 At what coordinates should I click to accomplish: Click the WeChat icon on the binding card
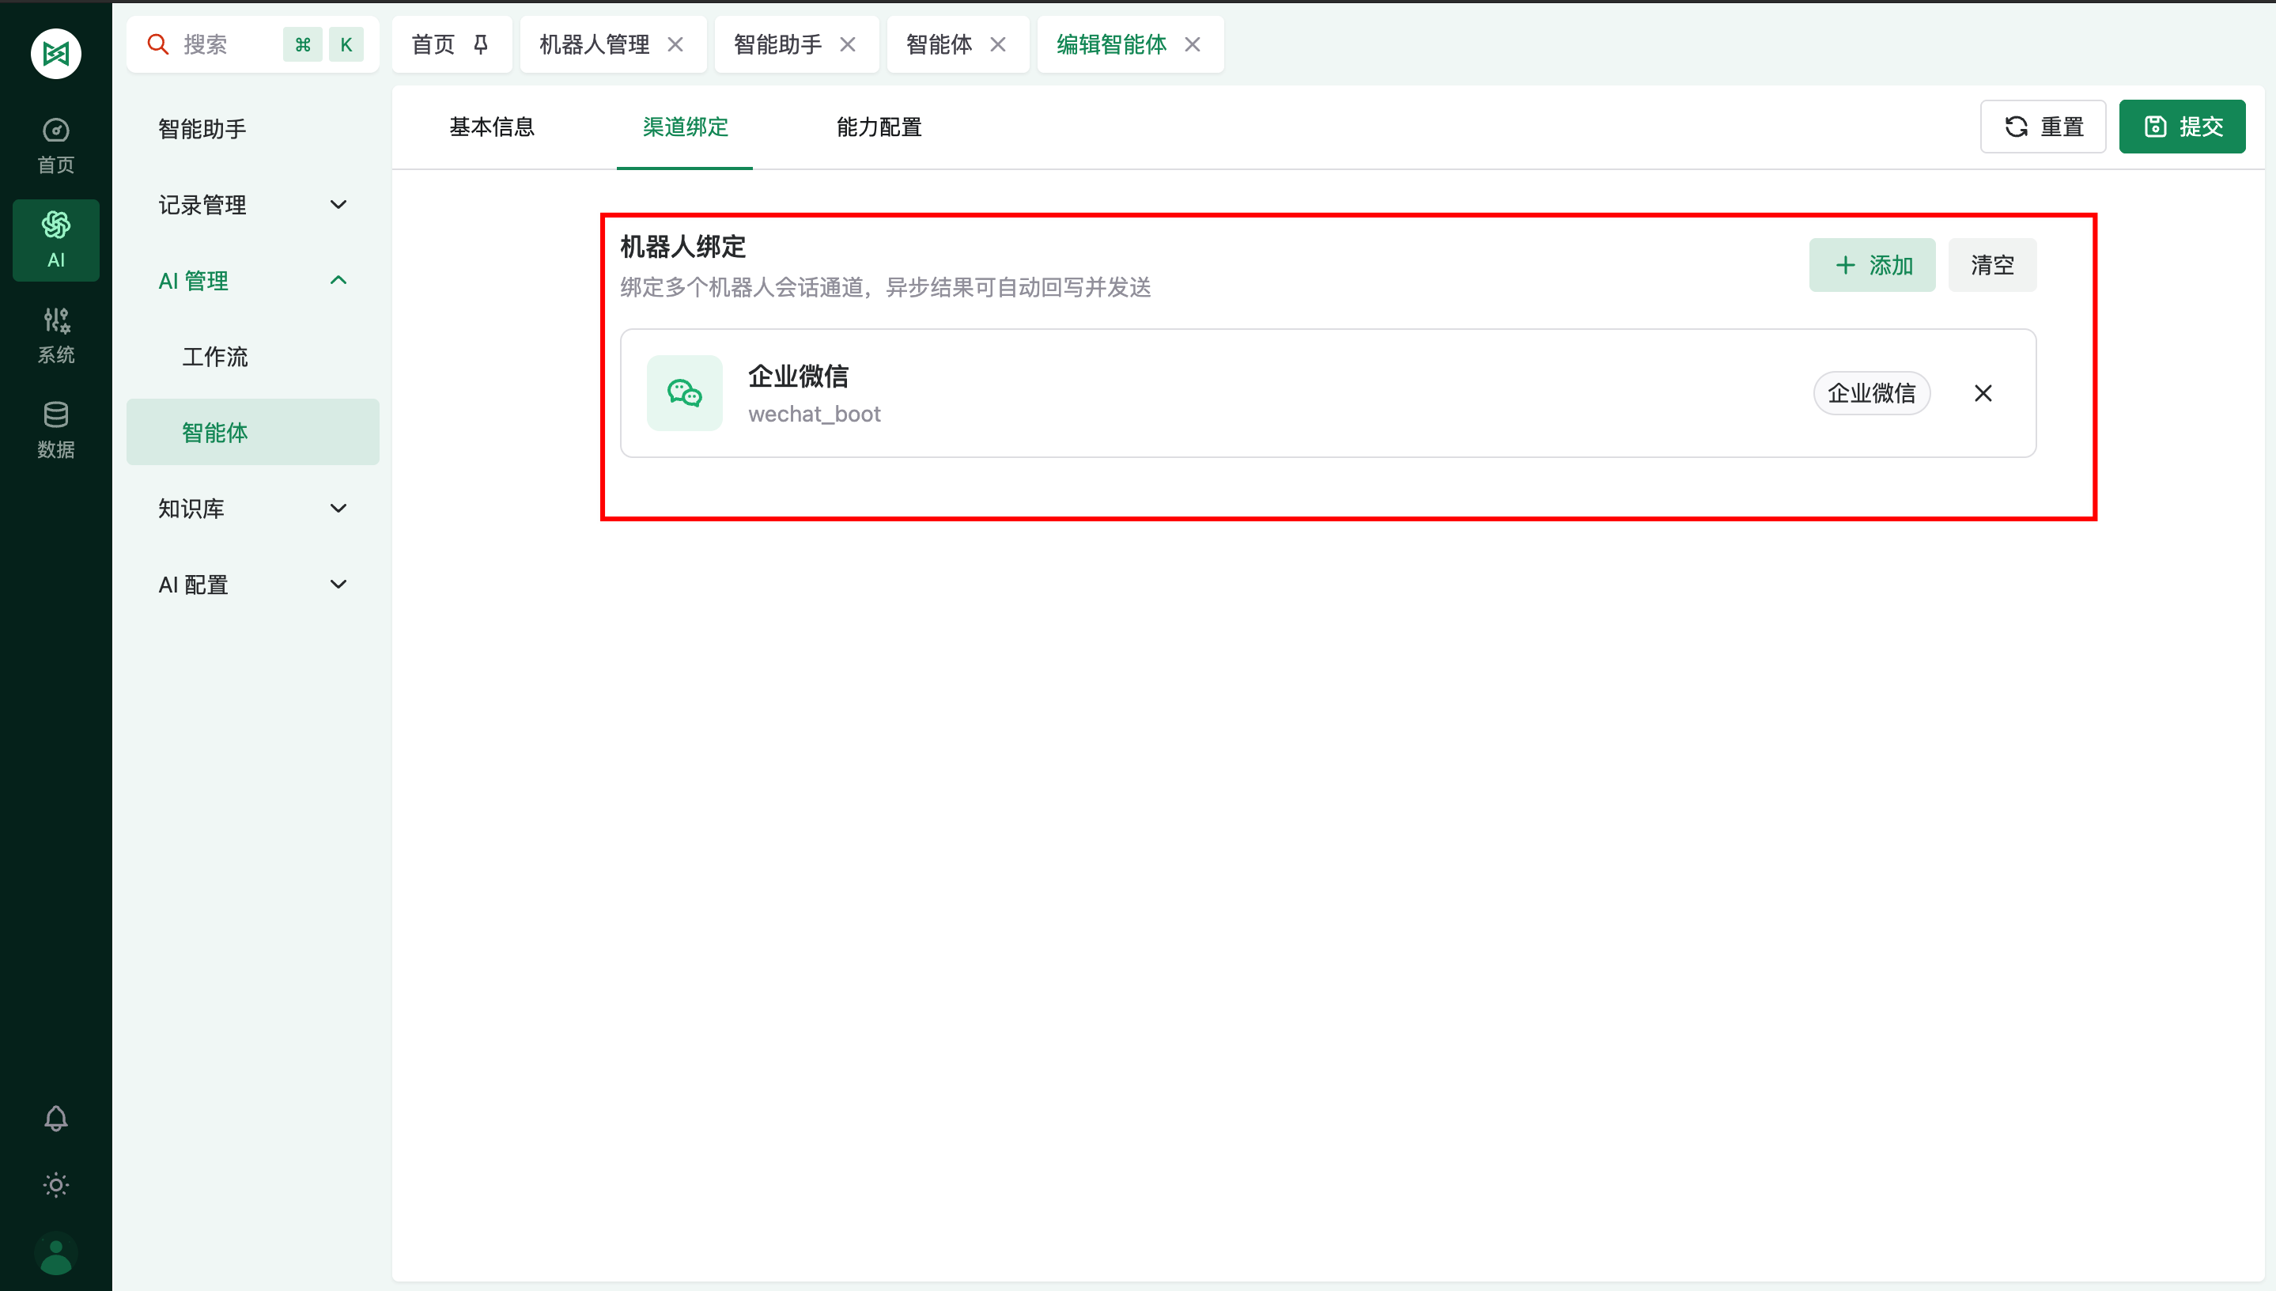coord(684,393)
